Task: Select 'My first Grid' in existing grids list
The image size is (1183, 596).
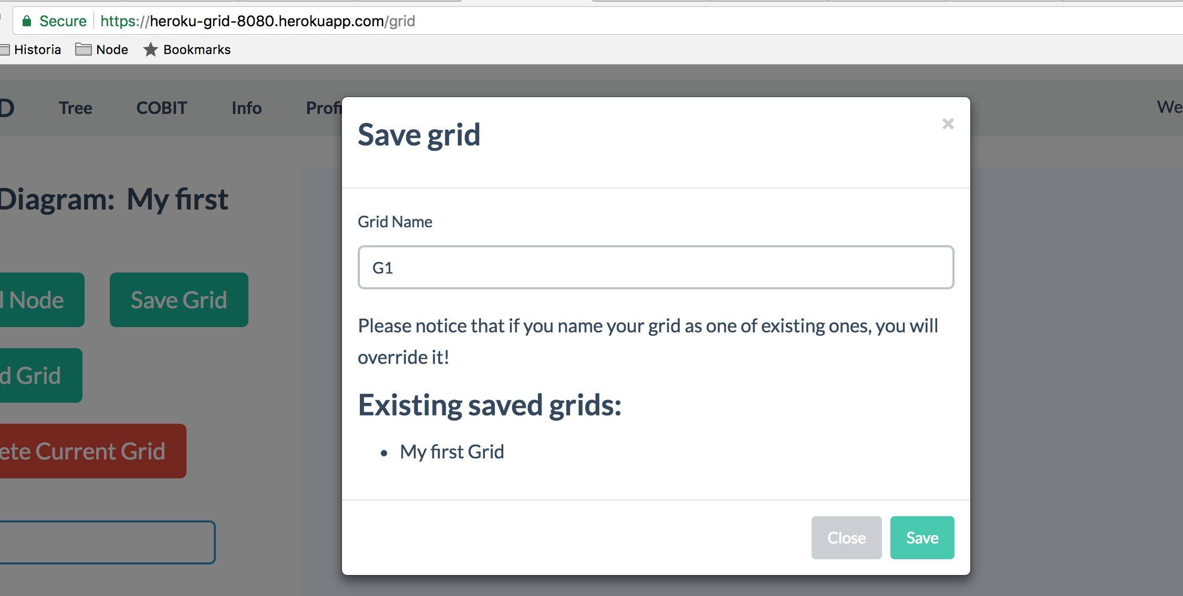Action: 452,452
